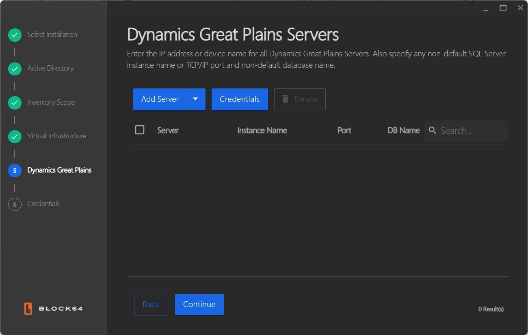528x335 pixels.
Task: Click the Inventory Scope checkmark icon
Action: [x=15, y=103]
